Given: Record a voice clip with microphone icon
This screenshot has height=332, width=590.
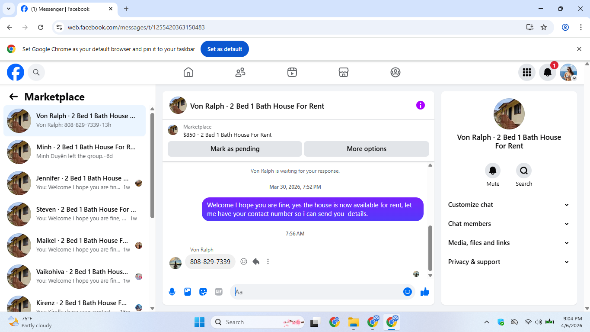Looking at the screenshot, I should click(172, 292).
